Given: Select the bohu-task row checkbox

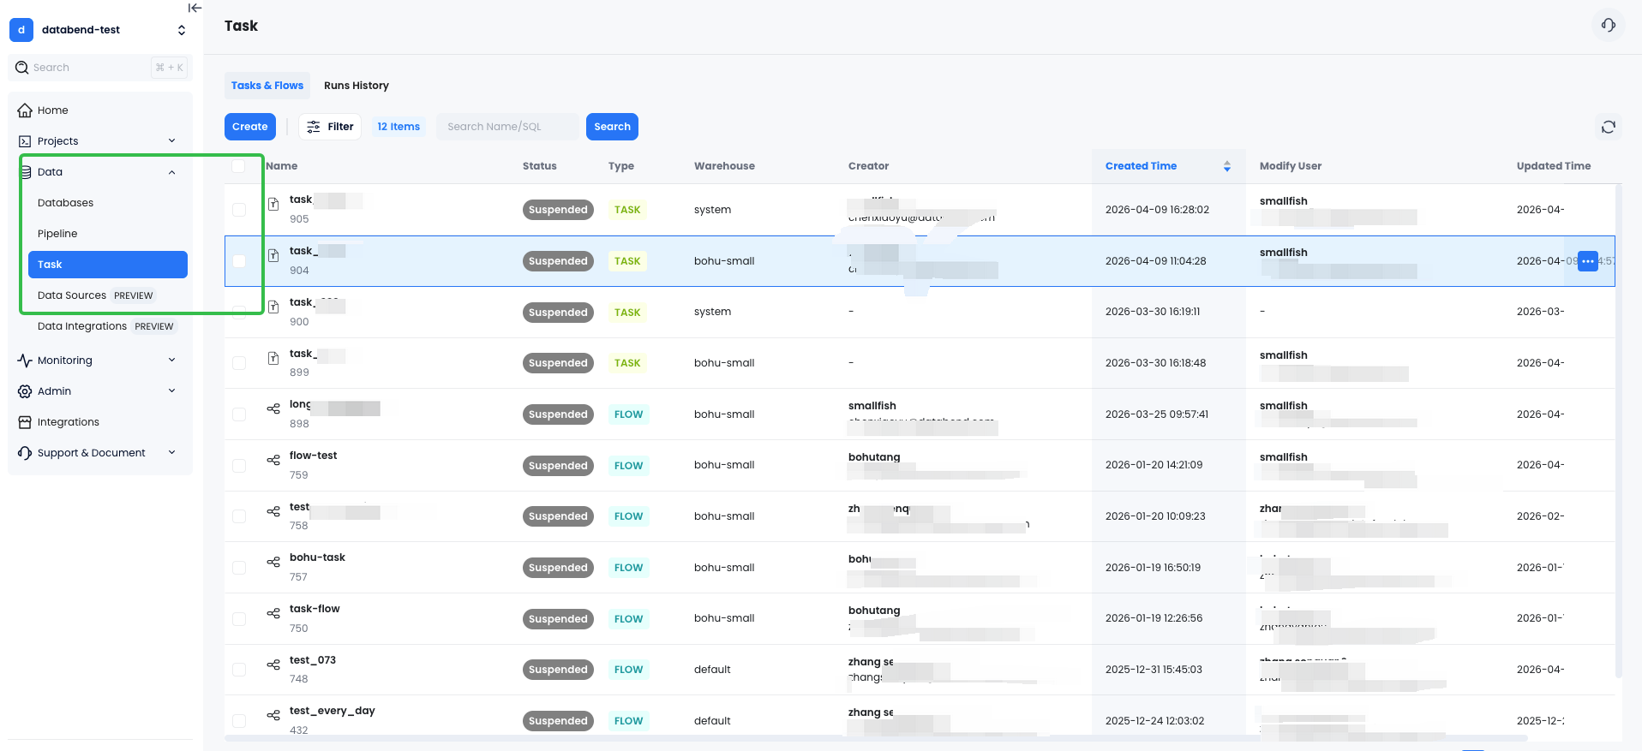Looking at the screenshot, I should (x=239, y=568).
